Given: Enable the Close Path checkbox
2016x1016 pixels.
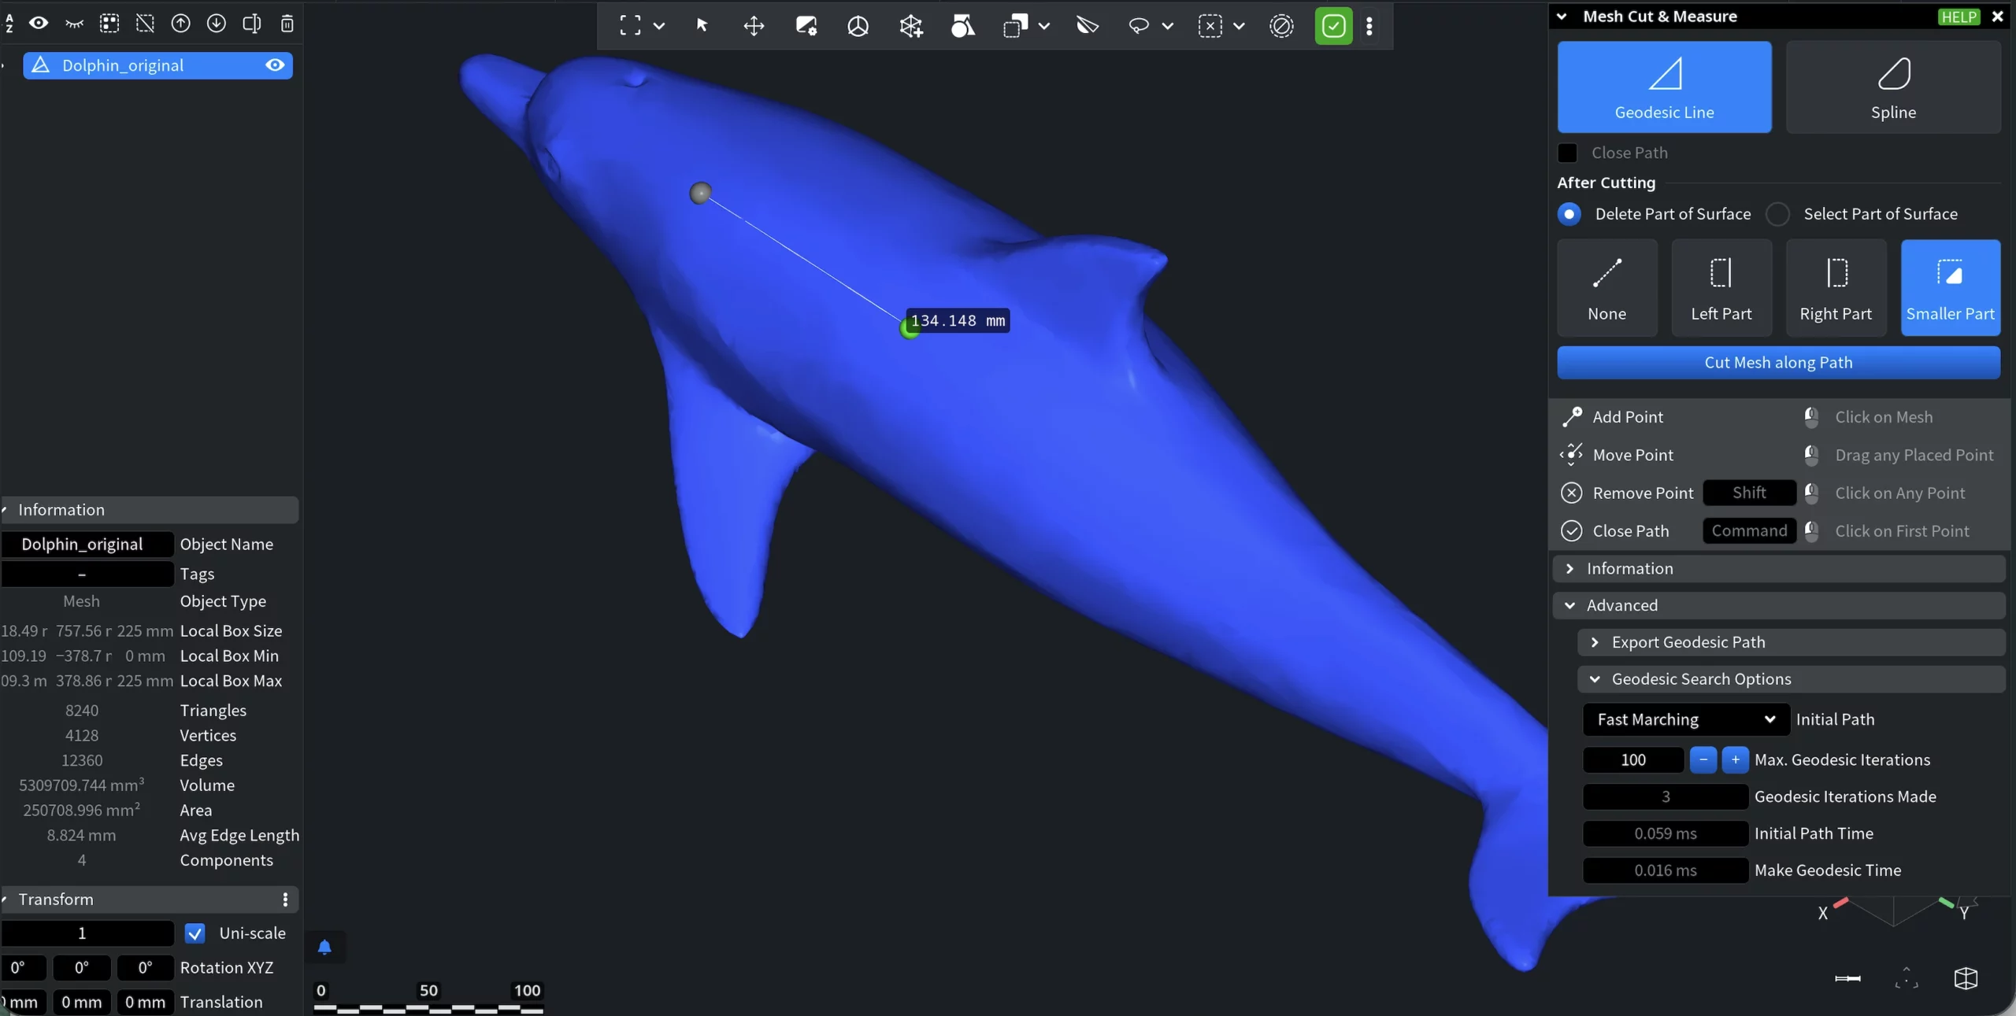Looking at the screenshot, I should tap(1567, 153).
